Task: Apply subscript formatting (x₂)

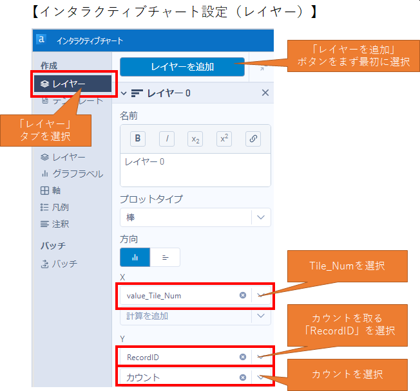Action: click(x=195, y=138)
